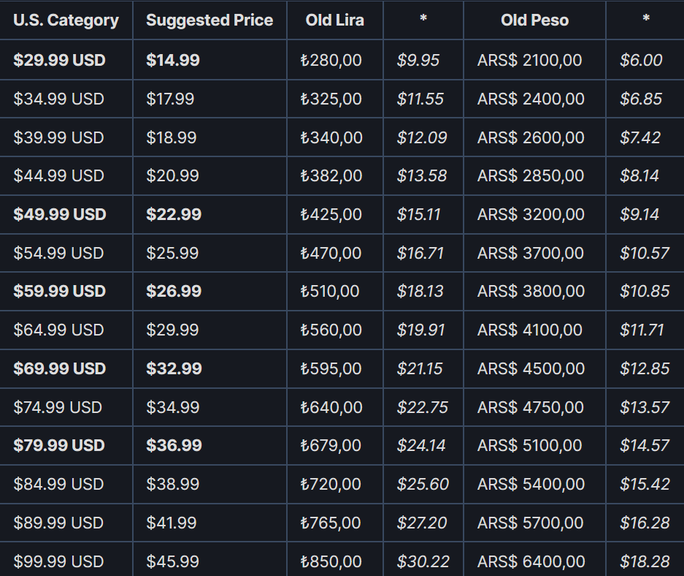Viewport: 684px width, 576px height.
Task: Select the bold $26.99 suggested price
Action: [174, 291]
